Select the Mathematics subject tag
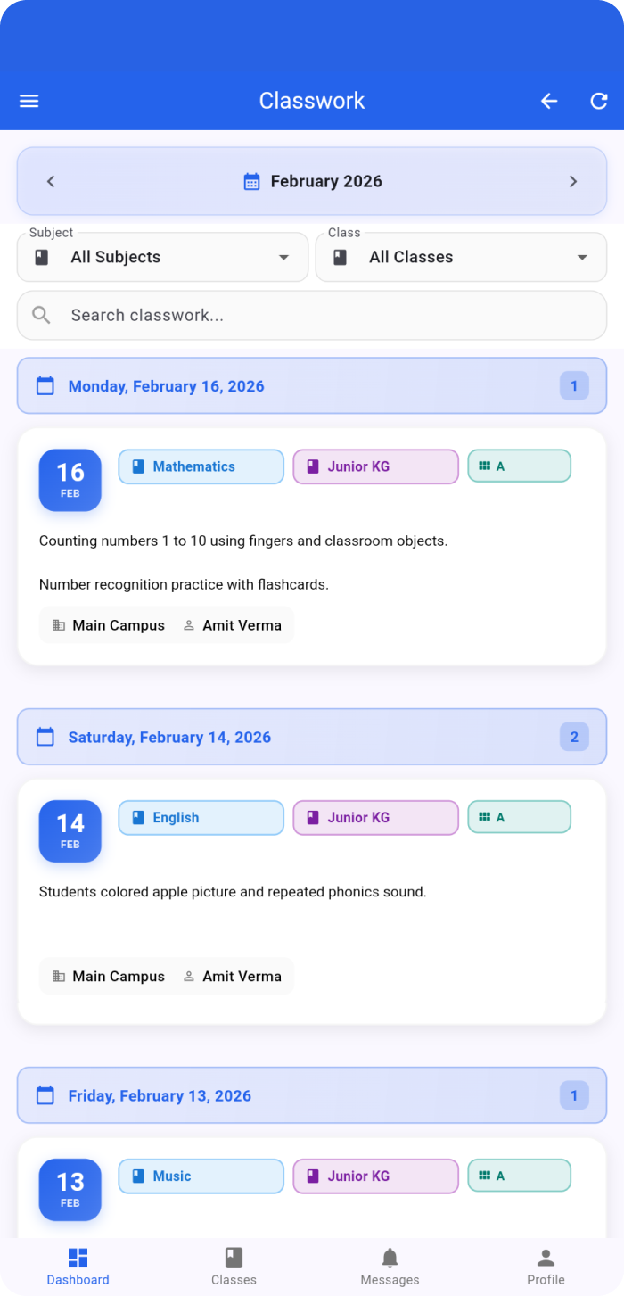624x1296 pixels. coord(201,466)
